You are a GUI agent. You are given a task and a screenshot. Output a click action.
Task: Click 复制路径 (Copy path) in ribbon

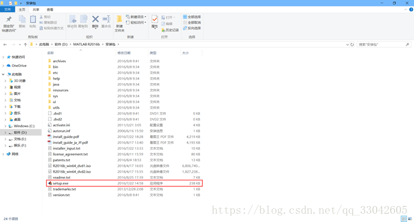pos(48,23)
